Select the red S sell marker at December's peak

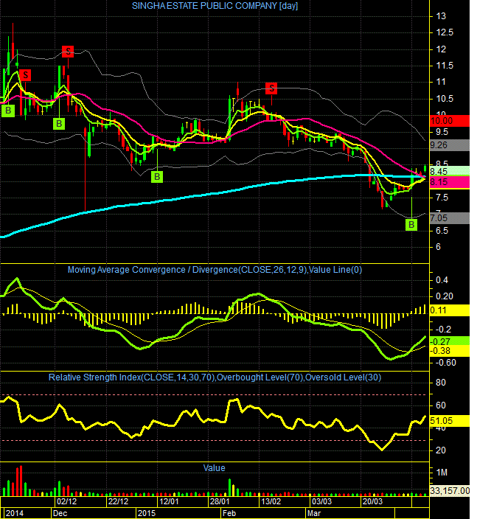click(68, 52)
